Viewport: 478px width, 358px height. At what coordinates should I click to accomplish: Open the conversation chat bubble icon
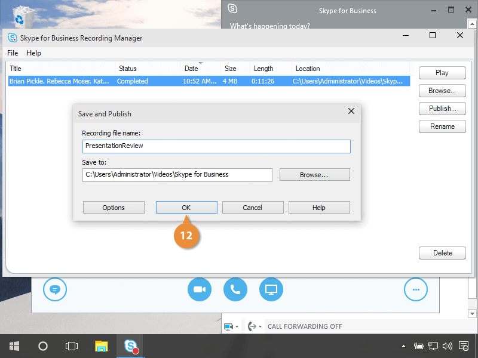click(x=55, y=290)
